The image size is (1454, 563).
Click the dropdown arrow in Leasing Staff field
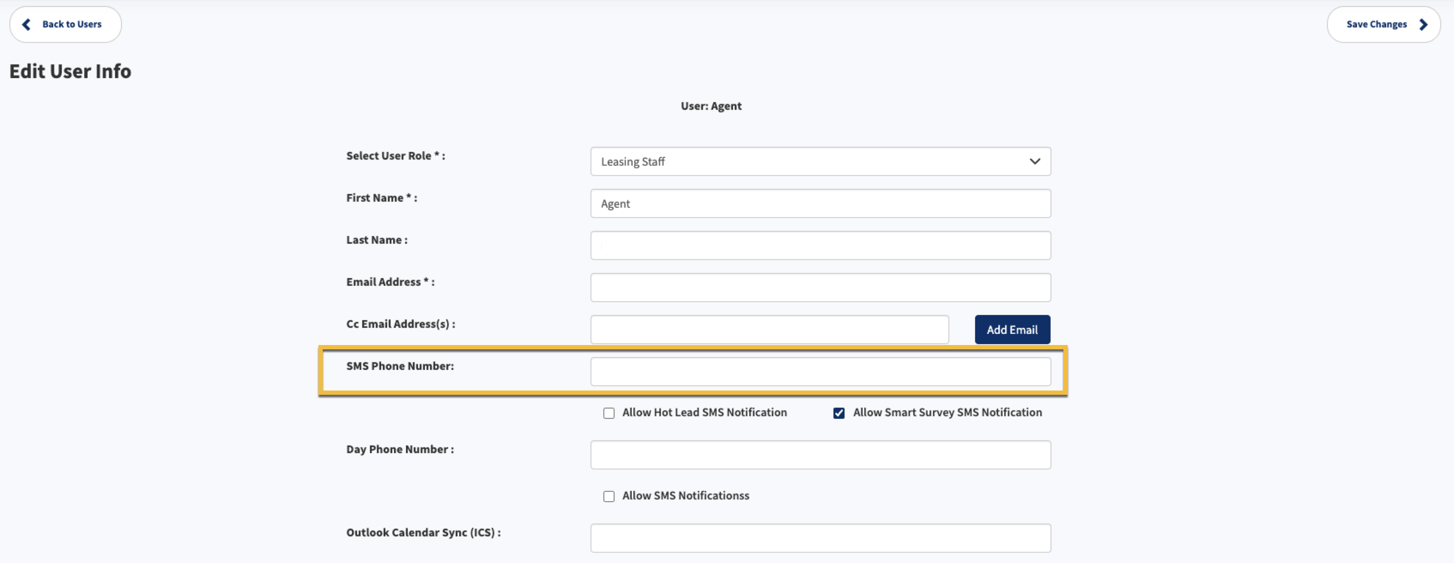pos(1034,161)
